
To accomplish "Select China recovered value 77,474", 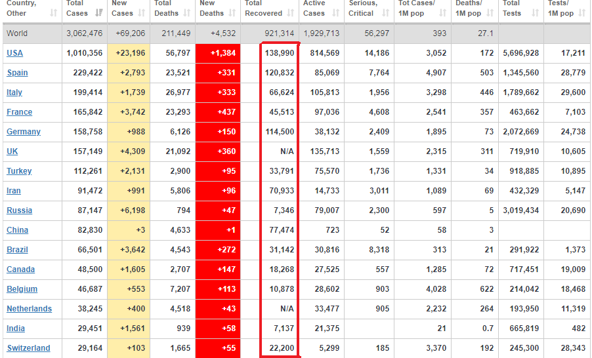I will pos(282,229).
